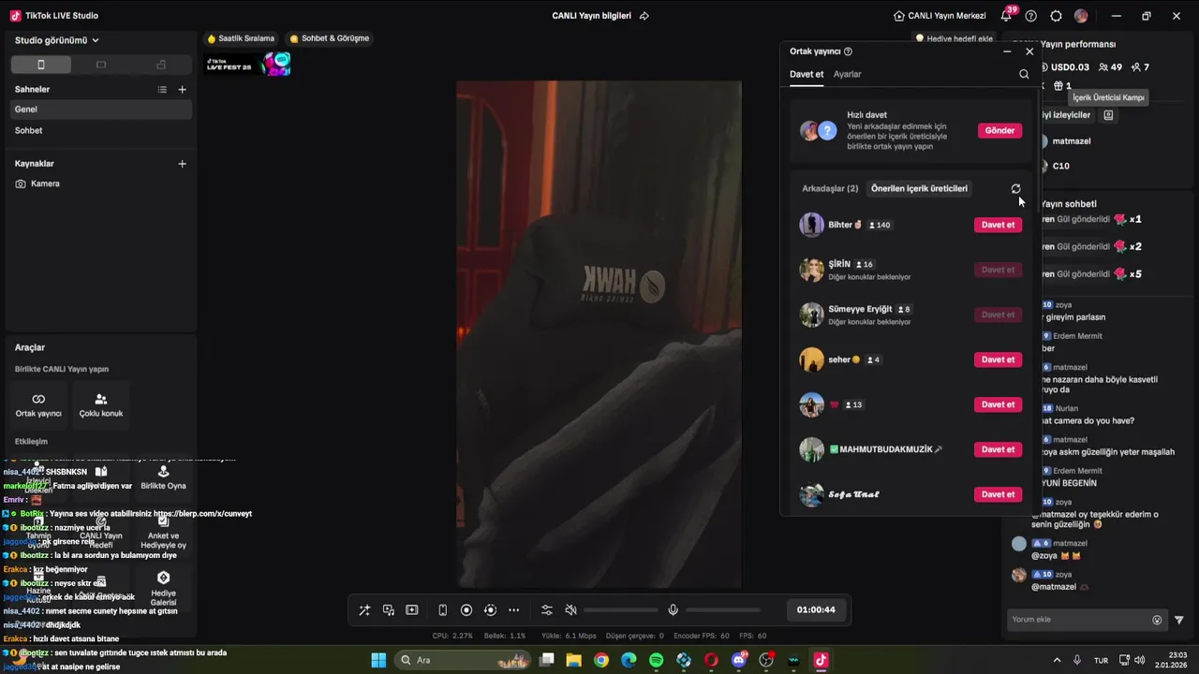The height and width of the screenshot is (674, 1199).
Task: Click the Sohbet & Görüşme tag
Action: tap(329, 38)
